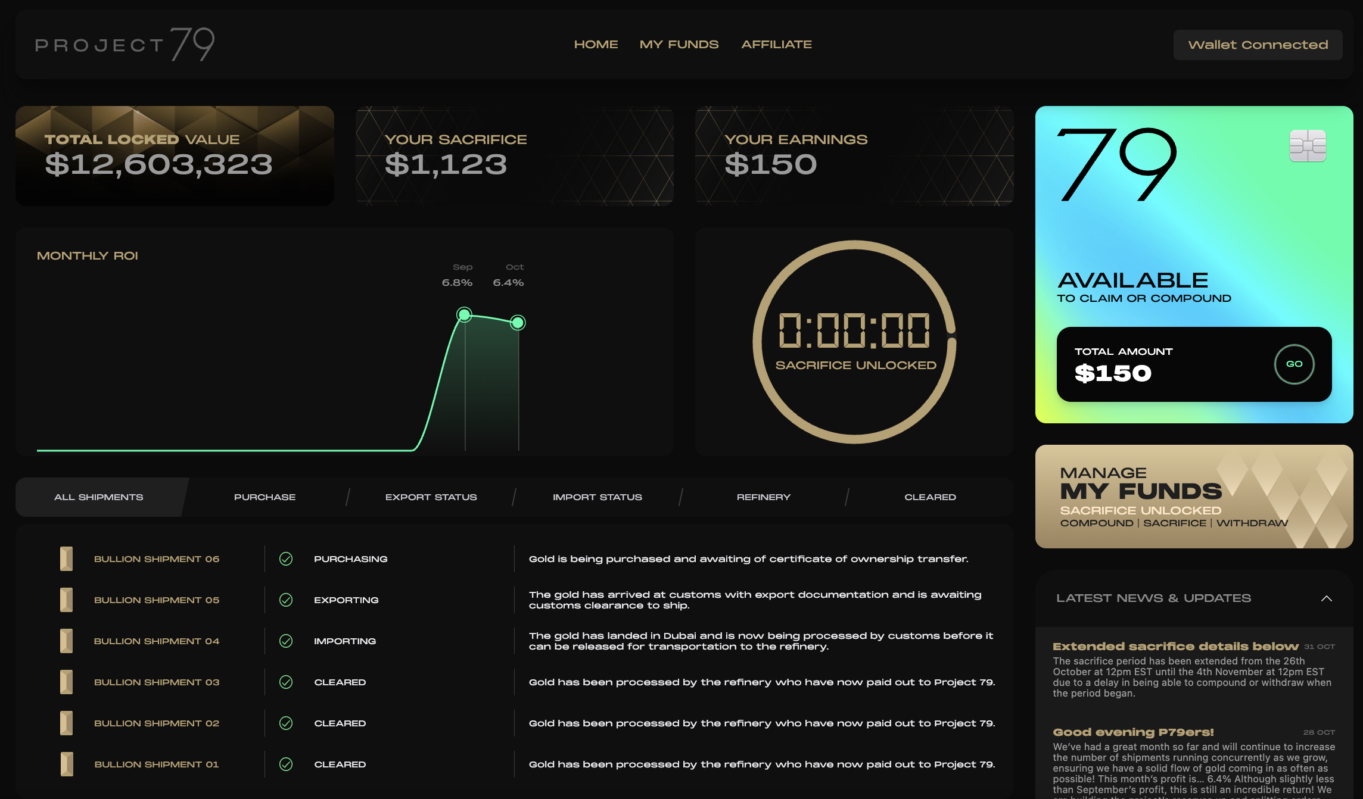Select the EXPORT STATUS tab
The height and width of the screenshot is (799, 1363).
tap(431, 497)
